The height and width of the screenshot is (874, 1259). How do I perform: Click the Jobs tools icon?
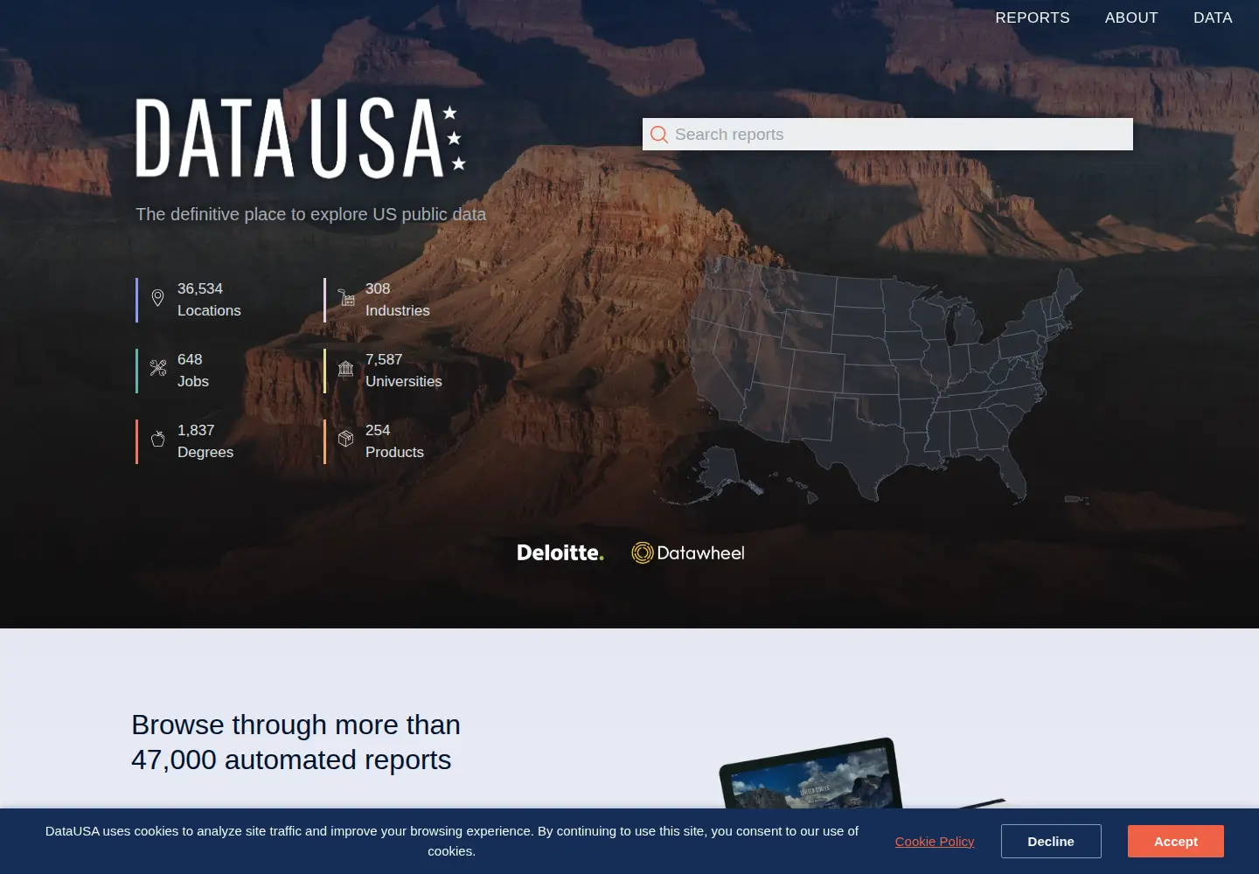157,368
